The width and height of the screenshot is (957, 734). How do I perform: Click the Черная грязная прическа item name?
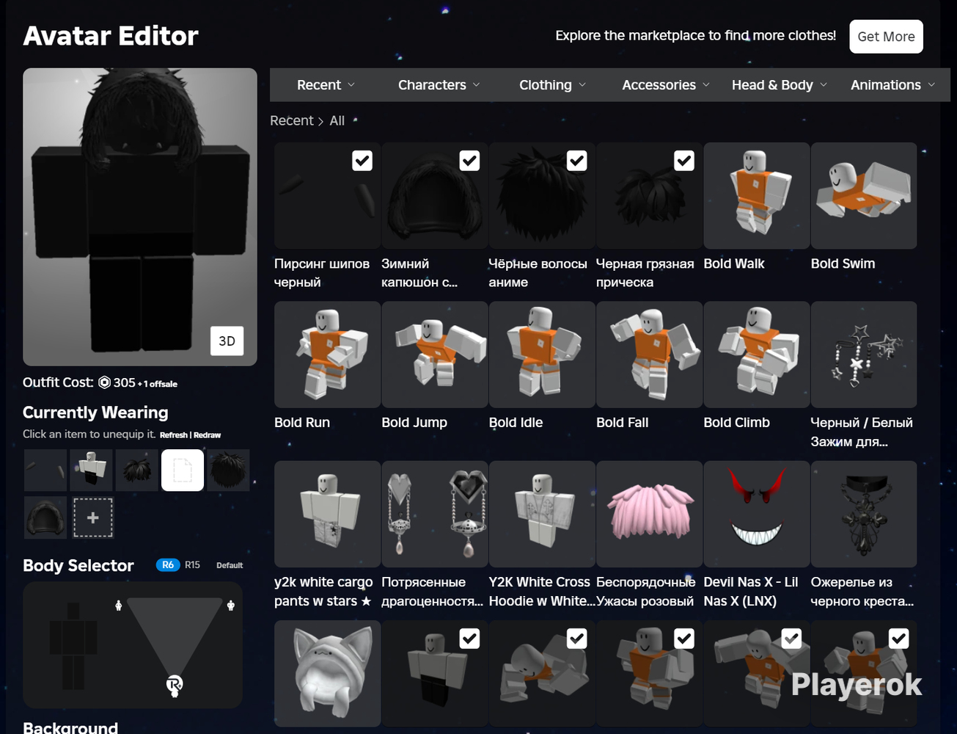point(645,273)
